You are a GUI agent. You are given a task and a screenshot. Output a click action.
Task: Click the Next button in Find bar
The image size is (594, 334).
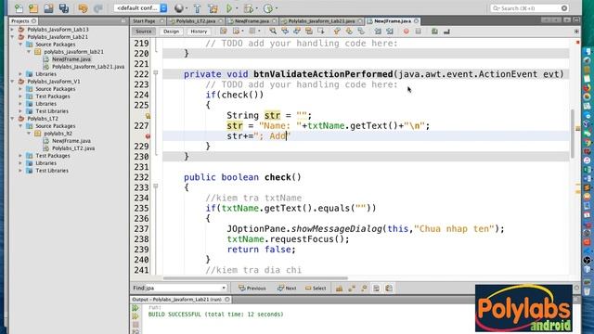[x=287, y=289]
